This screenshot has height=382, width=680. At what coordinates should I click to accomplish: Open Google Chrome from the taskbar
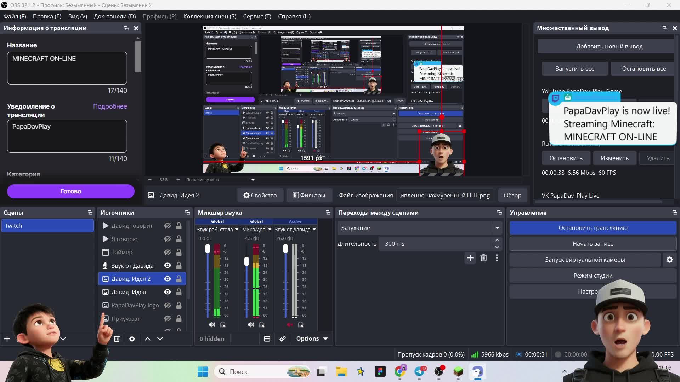400,371
